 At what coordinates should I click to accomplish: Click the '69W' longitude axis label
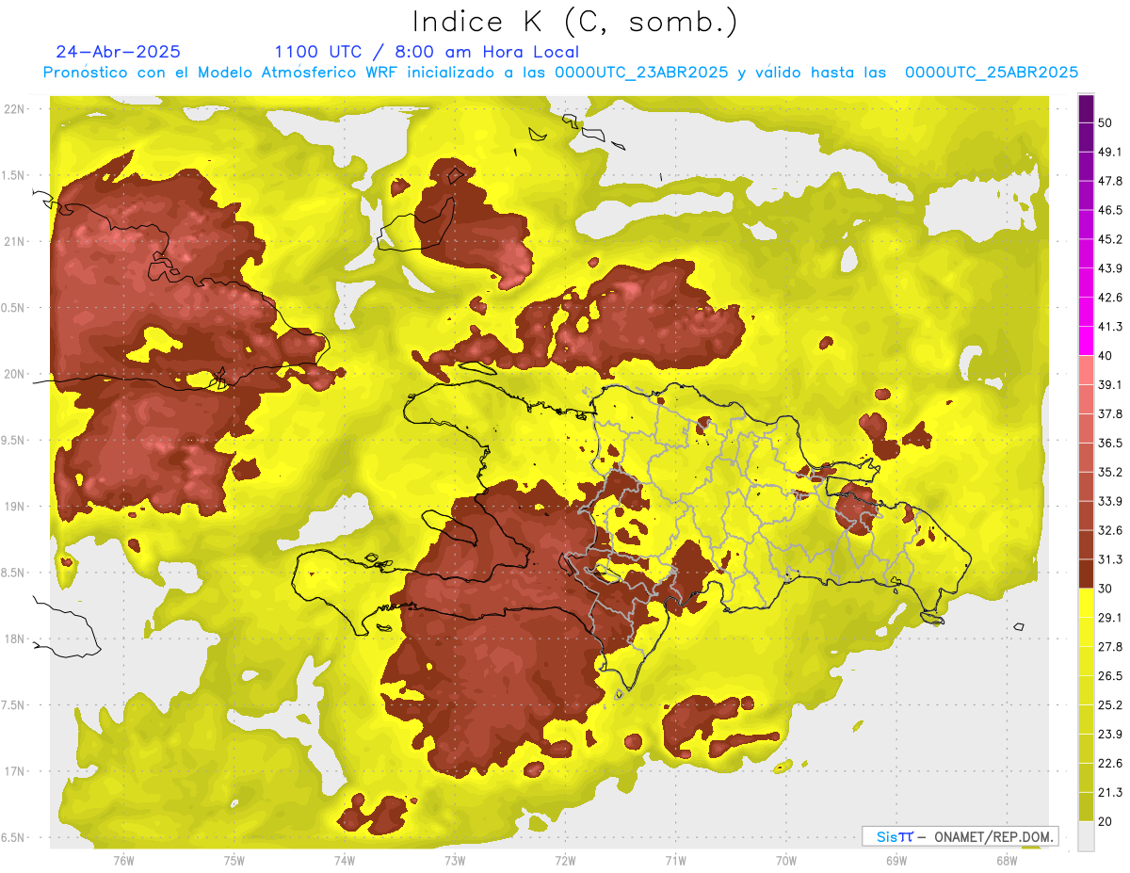point(896,861)
